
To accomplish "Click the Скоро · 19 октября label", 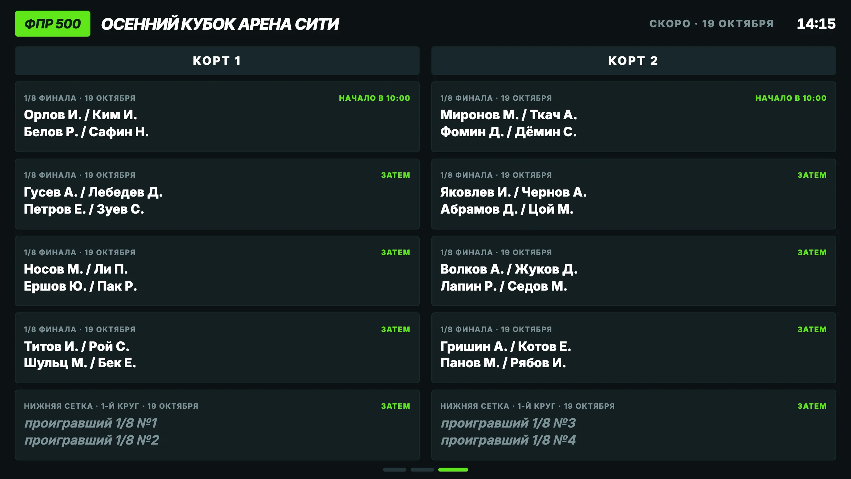I will coord(711,23).
